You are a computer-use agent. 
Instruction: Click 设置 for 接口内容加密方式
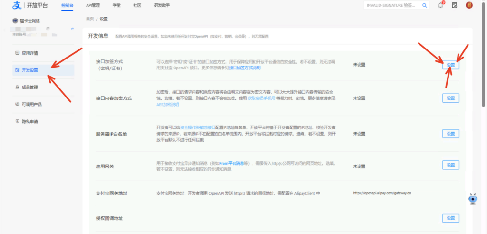coord(451,98)
